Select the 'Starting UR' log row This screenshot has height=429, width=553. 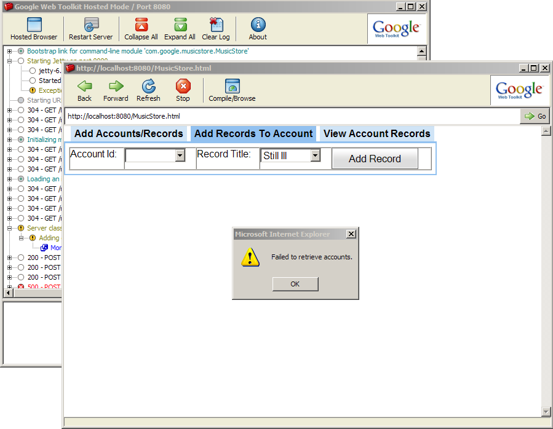click(x=44, y=100)
